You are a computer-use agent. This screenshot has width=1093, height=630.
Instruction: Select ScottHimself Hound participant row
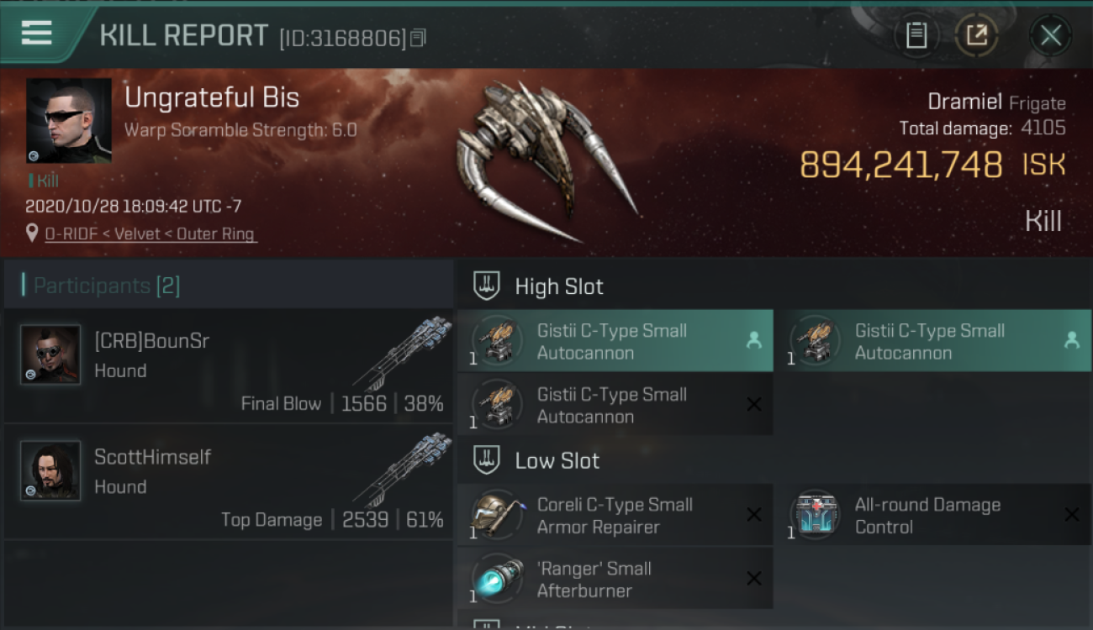click(x=229, y=482)
